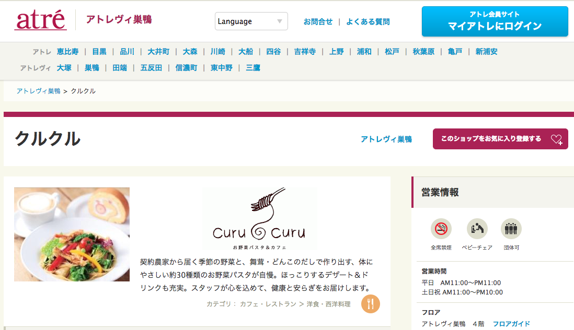Open the 田端 store link
The image size is (574, 330).
[x=120, y=67]
